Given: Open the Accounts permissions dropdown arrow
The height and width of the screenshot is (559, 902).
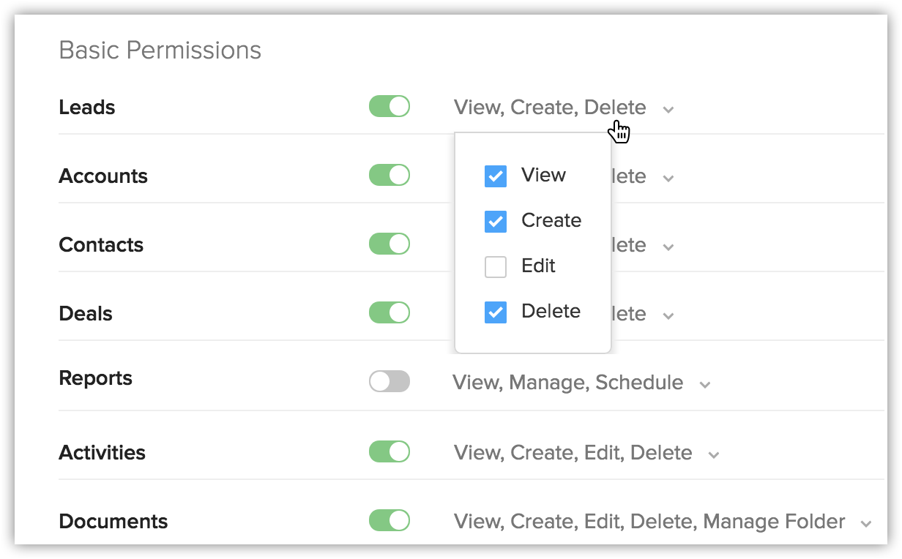Looking at the screenshot, I should 668,179.
